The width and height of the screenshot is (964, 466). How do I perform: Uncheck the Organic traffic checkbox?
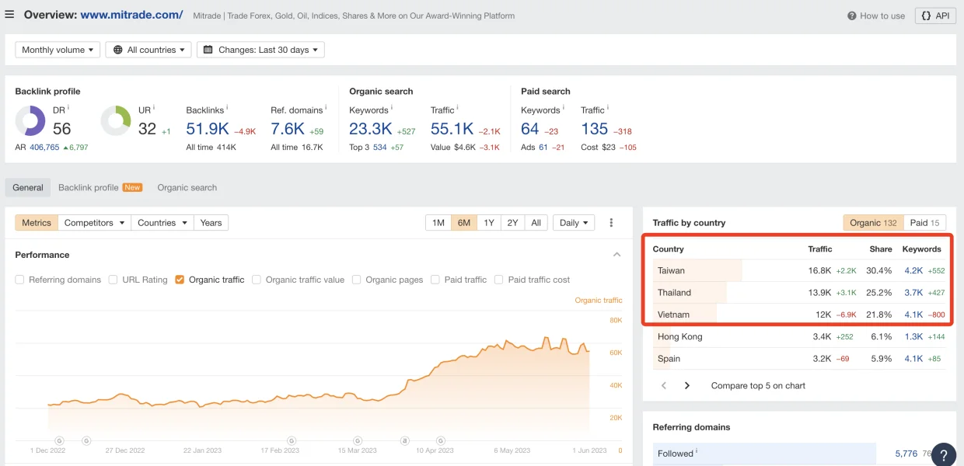[x=180, y=280]
